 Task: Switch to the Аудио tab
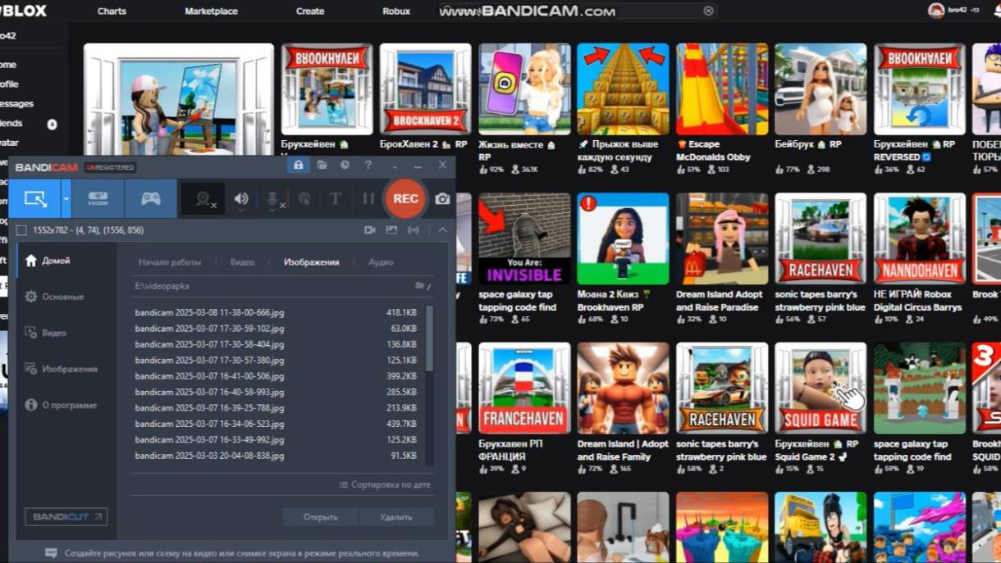381,262
